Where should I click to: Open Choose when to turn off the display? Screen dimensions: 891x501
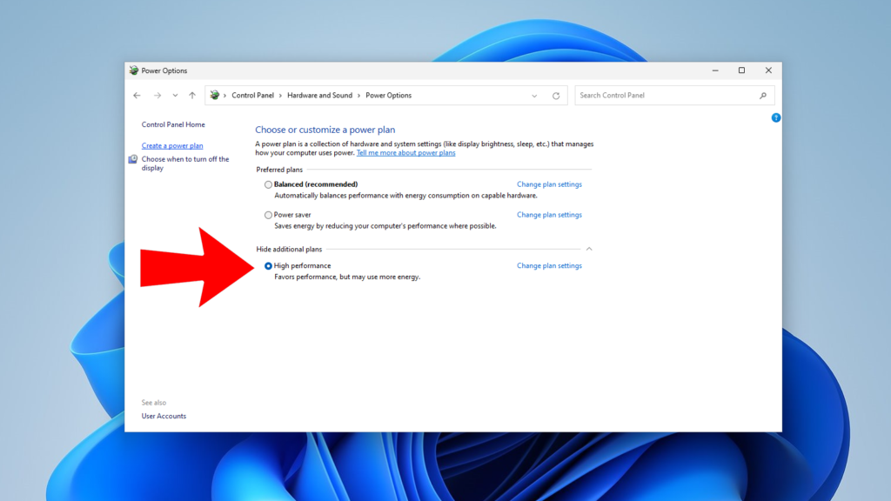point(185,164)
